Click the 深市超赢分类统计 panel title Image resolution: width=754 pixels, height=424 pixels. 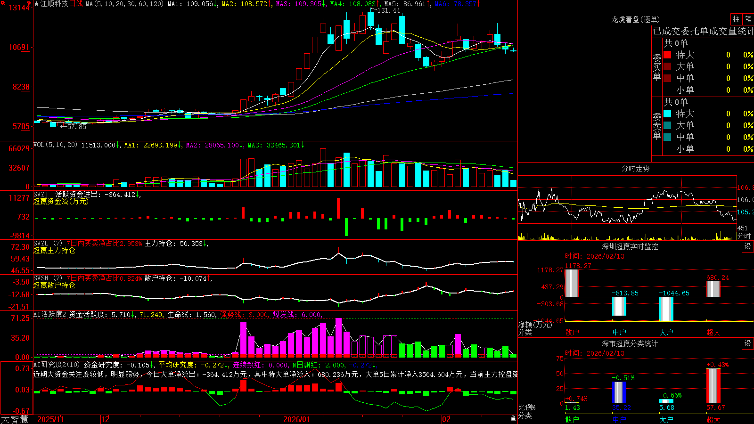coord(630,343)
